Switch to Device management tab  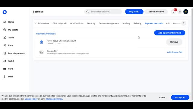pos(109,23)
